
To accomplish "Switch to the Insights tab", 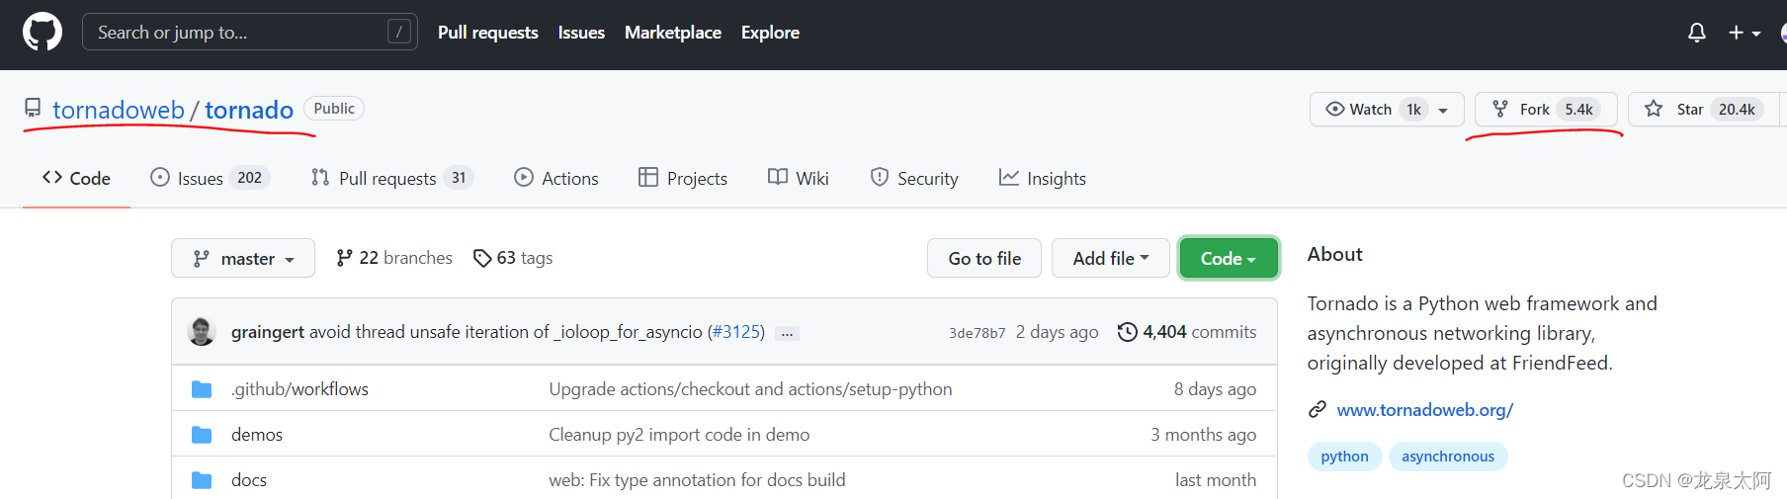I will tap(1043, 179).
